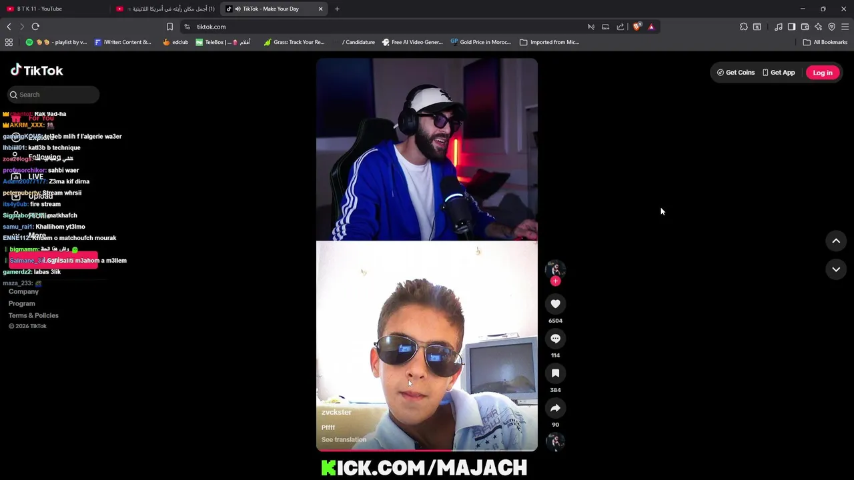Open the Gold Price in Moroc... bookmark
The height and width of the screenshot is (480, 854).
pyautogui.click(x=480, y=42)
